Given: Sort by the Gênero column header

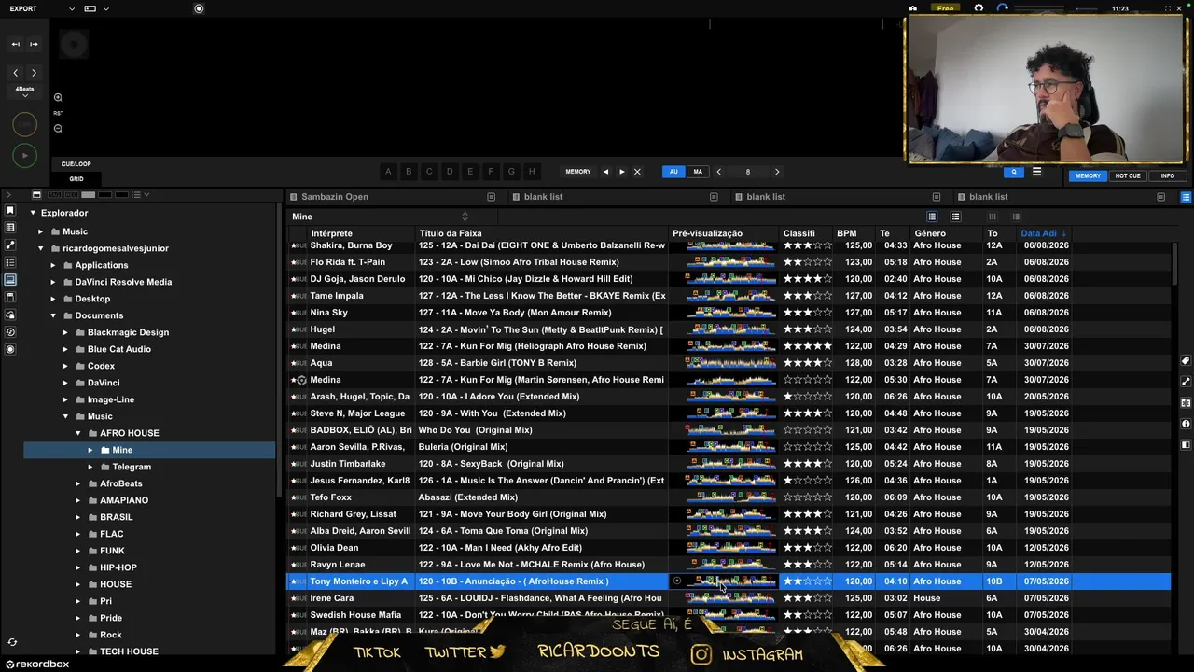Looking at the screenshot, I should tap(930, 233).
